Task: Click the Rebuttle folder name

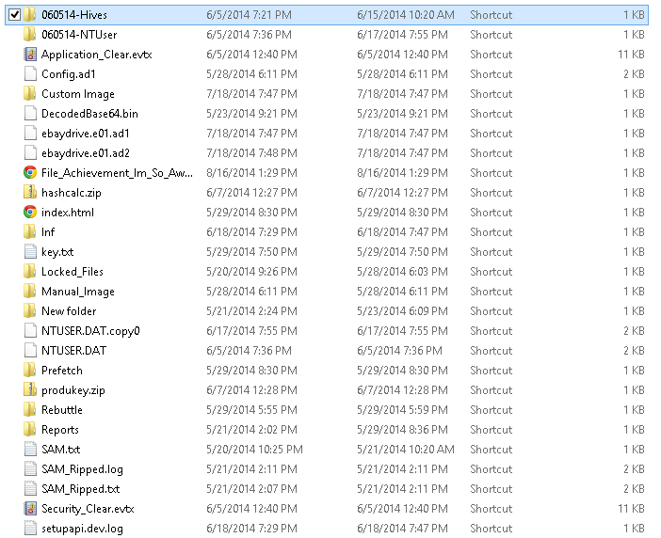Action: tap(62, 410)
